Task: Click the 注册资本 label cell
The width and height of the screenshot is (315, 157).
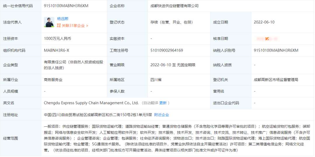Action: 20,39
